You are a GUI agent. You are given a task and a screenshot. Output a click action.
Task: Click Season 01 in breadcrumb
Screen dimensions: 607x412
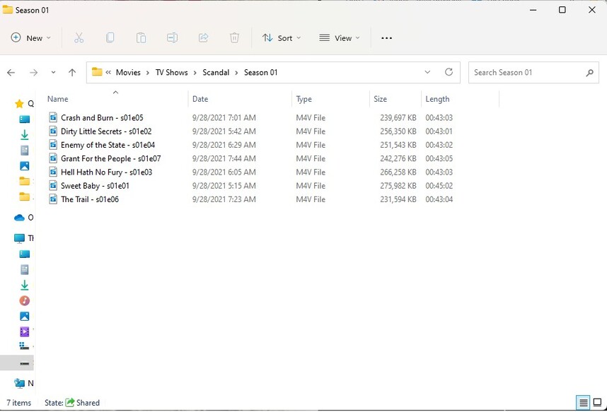260,72
